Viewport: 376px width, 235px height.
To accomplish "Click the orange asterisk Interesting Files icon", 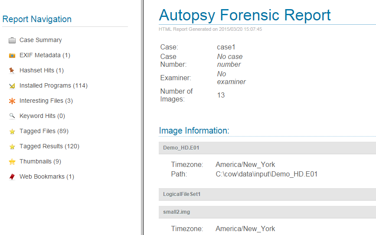I will point(12,101).
